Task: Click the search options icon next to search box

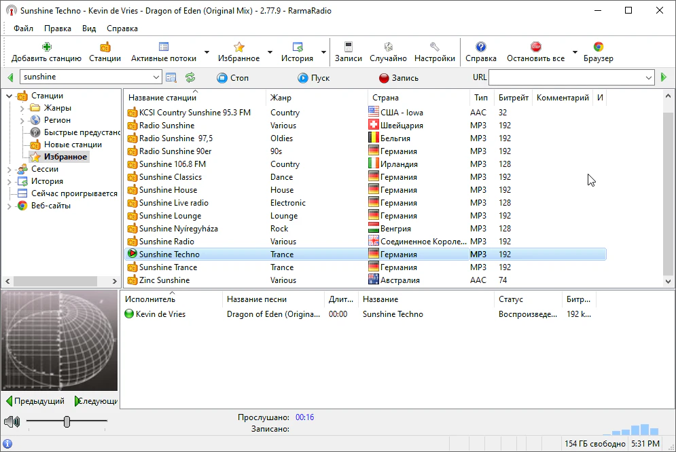Action: pyautogui.click(x=171, y=77)
